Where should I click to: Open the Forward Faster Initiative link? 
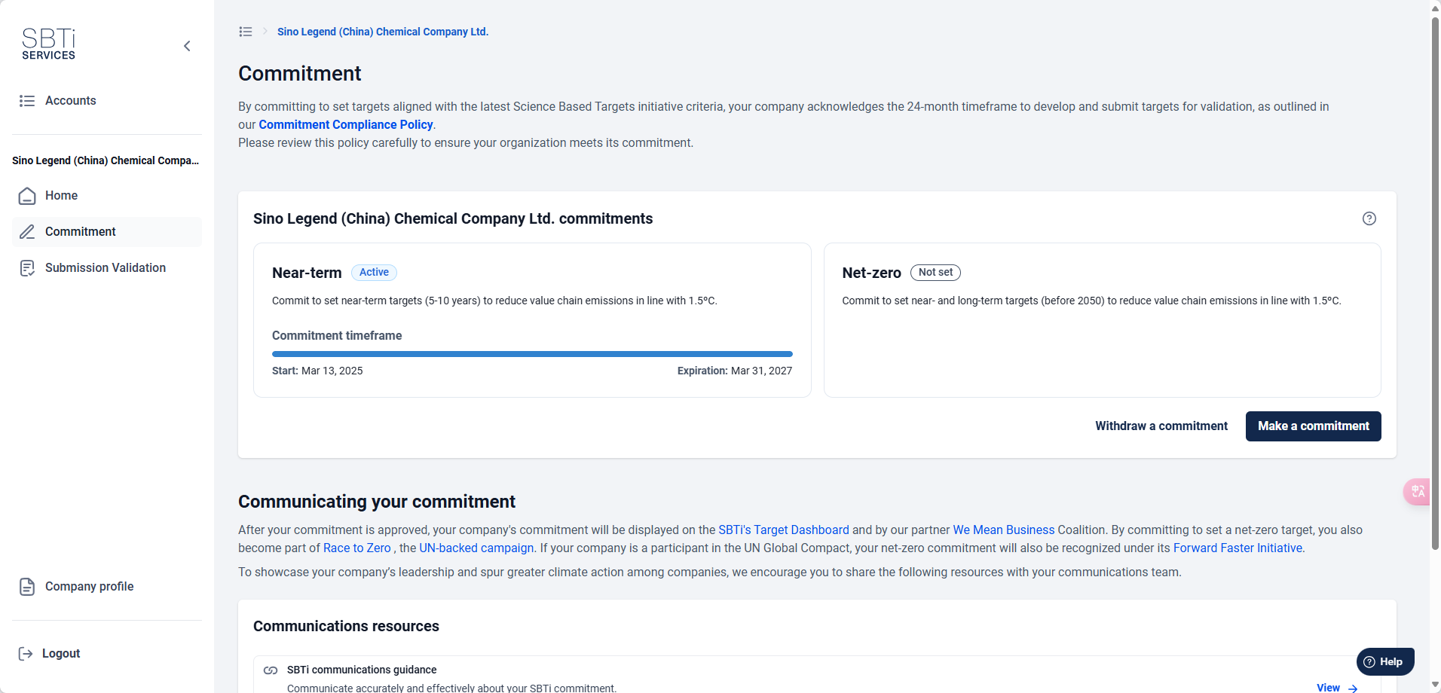click(1238, 548)
